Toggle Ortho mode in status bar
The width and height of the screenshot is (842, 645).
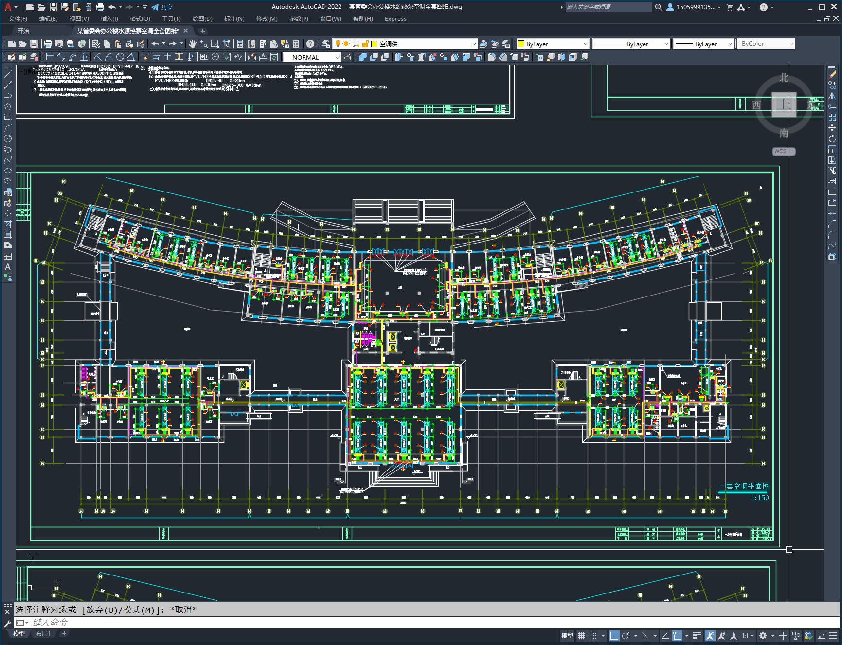[x=614, y=636]
